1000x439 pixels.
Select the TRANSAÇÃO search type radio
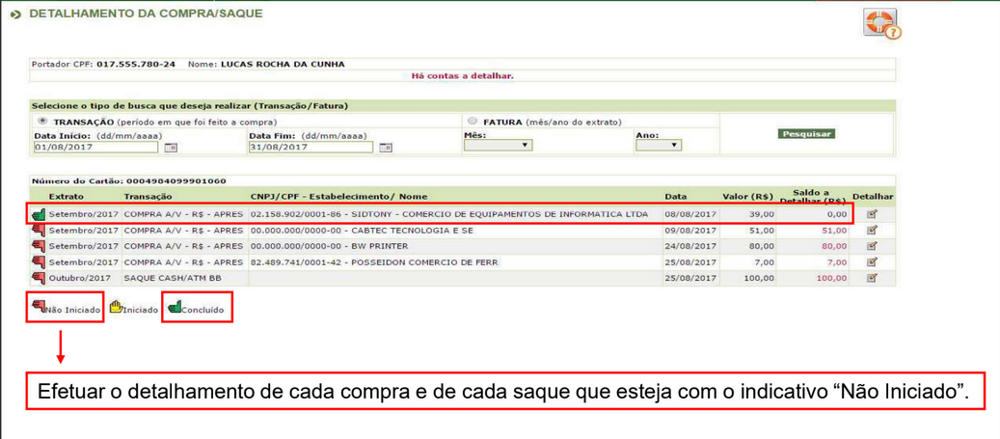pyautogui.click(x=43, y=121)
